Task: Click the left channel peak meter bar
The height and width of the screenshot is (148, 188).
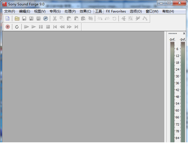Action: click(172, 92)
